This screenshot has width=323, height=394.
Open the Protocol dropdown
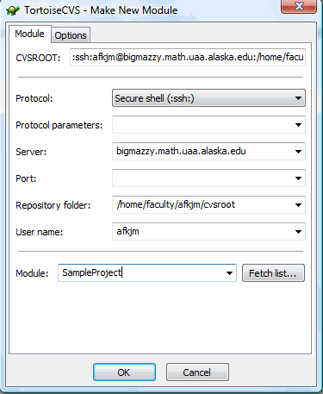pyautogui.click(x=208, y=98)
